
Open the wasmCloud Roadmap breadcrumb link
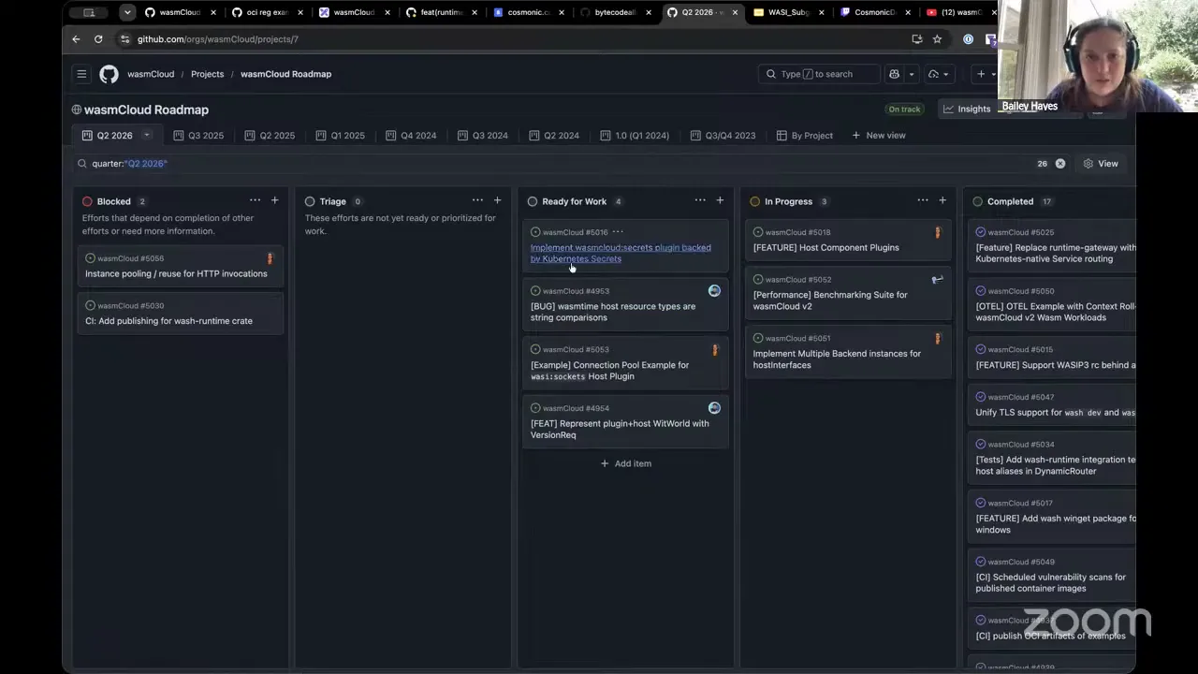pyautogui.click(x=285, y=74)
